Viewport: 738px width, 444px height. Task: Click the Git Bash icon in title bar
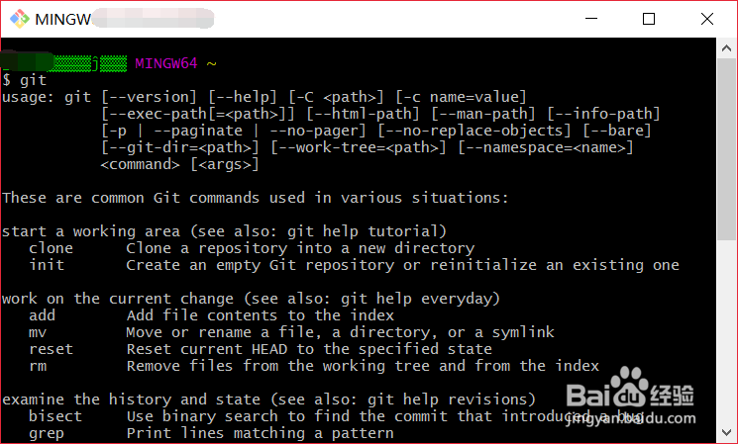19,19
